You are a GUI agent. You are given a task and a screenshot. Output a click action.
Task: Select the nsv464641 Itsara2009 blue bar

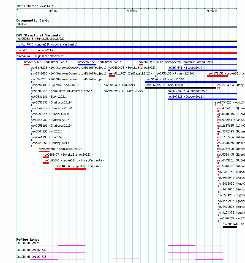[x=202, y=70]
